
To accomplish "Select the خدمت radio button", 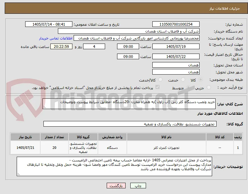I will pyautogui.click(x=183, y=80).
